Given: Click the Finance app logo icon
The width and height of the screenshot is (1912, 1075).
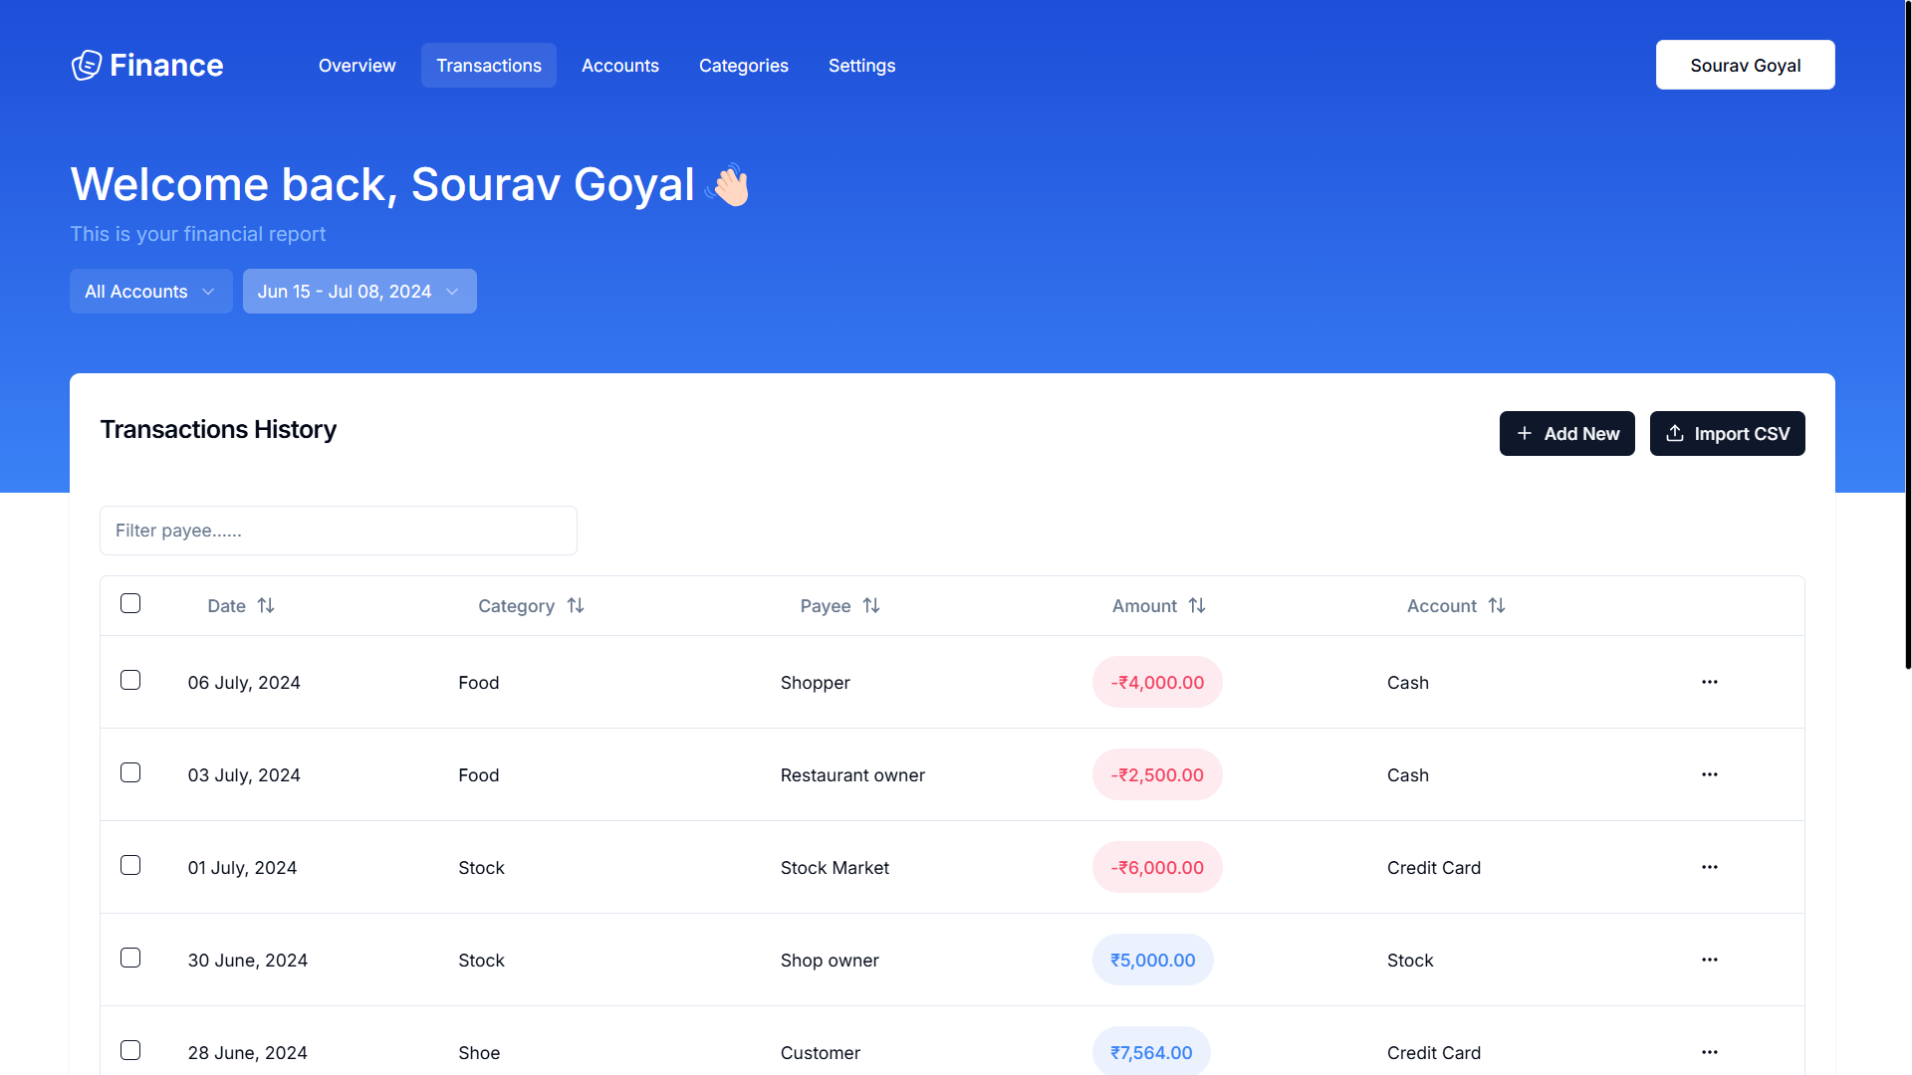Looking at the screenshot, I should point(87,63).
